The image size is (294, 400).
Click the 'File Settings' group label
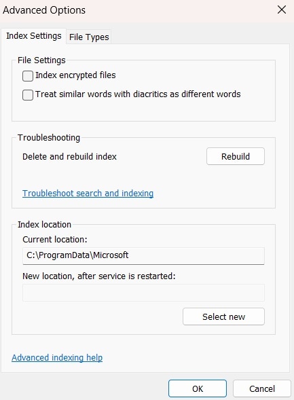tap(41, 60)
